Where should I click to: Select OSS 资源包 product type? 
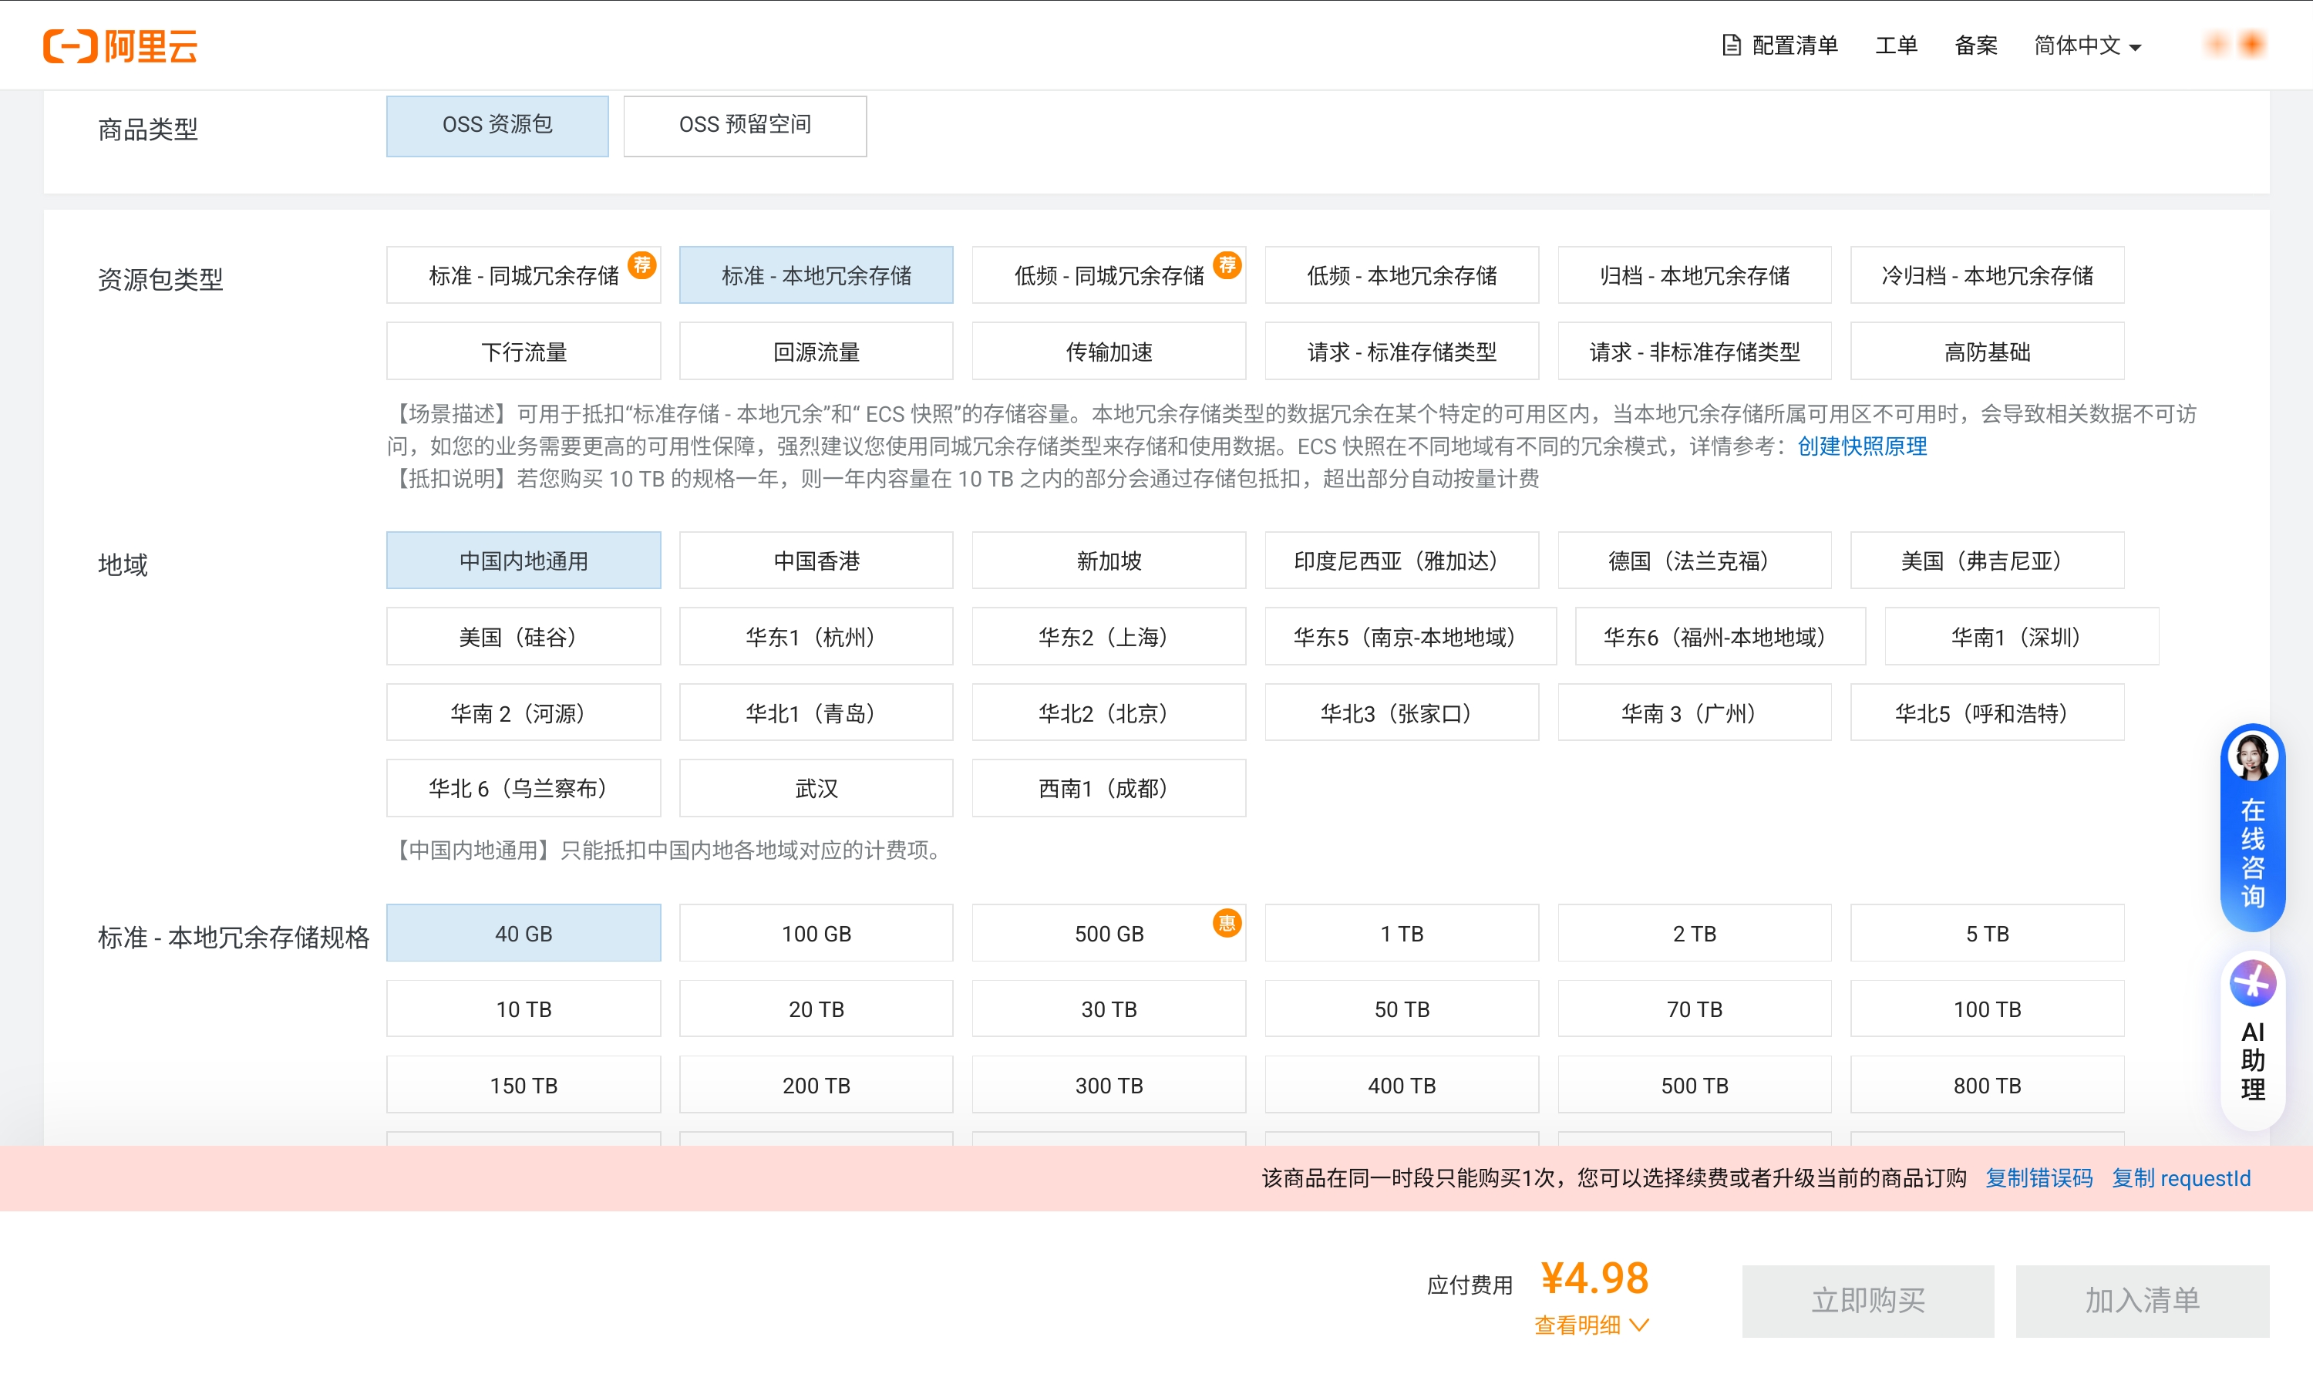[x=497, y=126]
